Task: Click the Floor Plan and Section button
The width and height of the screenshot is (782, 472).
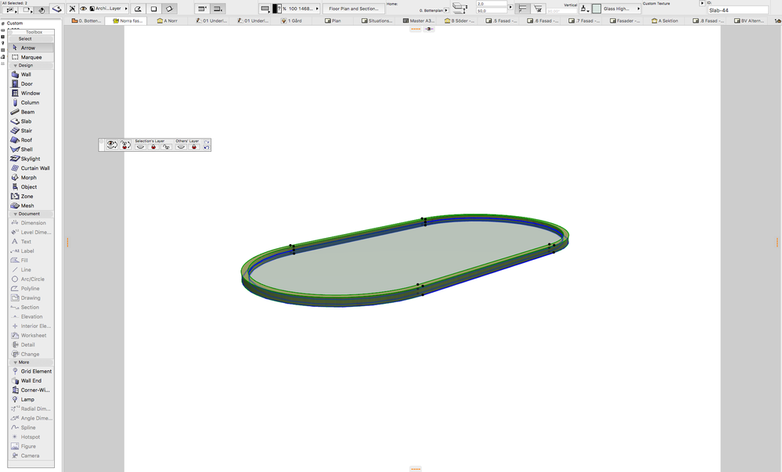Action: [x=354, y=9]
